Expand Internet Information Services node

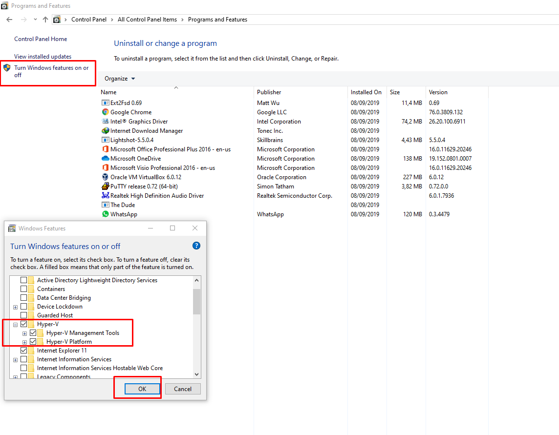pyautogui.click(x=15, y=360)
